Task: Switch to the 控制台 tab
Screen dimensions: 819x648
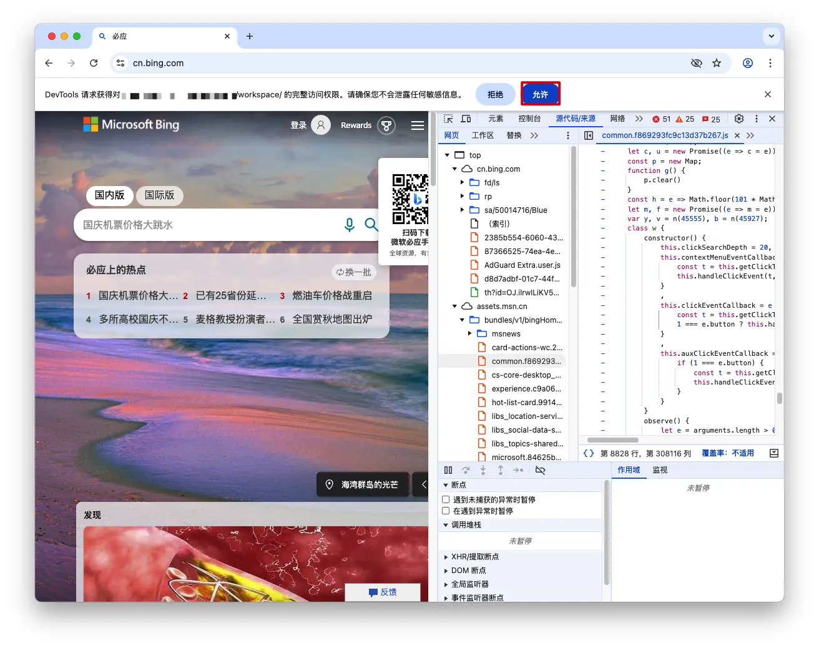Action: click(x=529, y=119)
